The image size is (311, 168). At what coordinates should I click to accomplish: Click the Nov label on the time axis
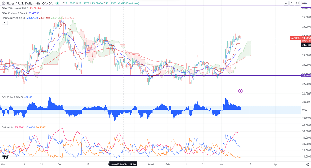tap(3, 164)
